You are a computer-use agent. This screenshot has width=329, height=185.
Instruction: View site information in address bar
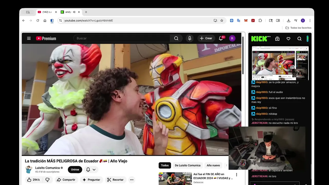point(60,21)
